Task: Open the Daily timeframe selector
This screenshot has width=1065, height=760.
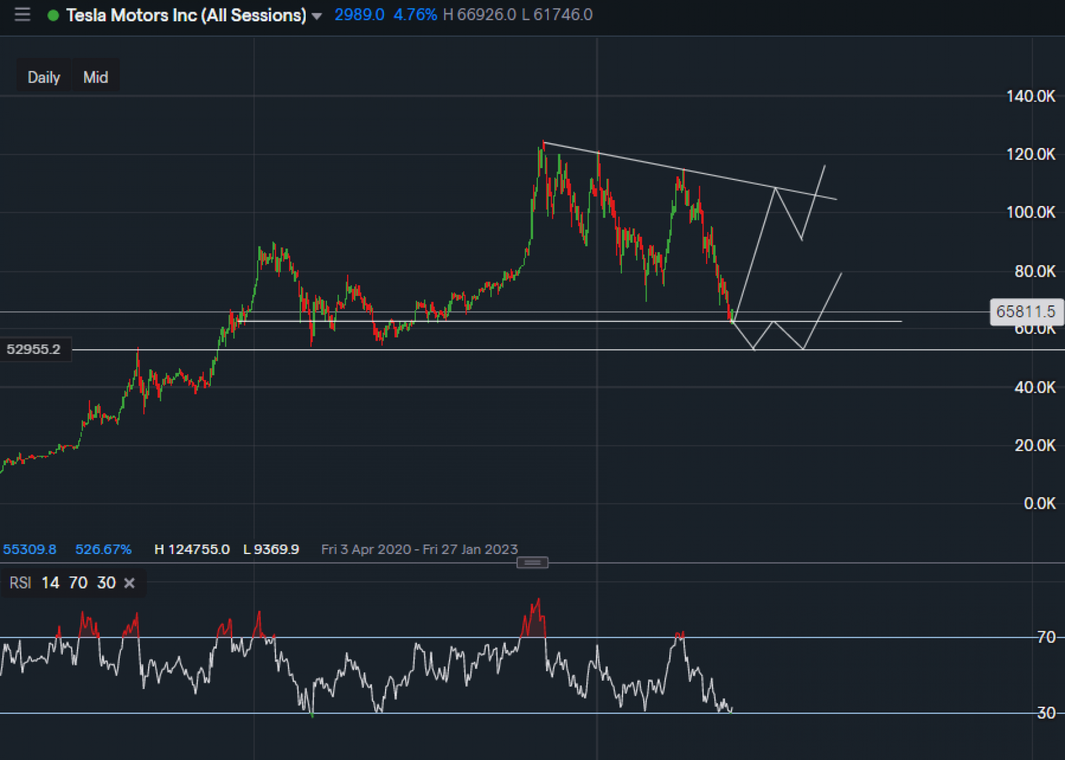Action: [x=44, y=77]
